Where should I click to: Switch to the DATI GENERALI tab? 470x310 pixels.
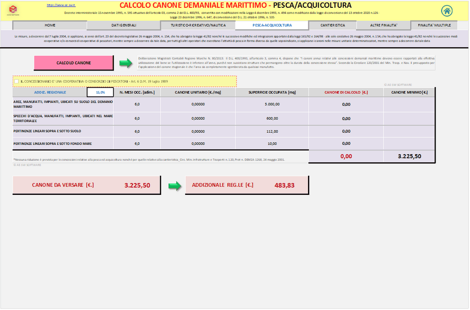[124, 25]
